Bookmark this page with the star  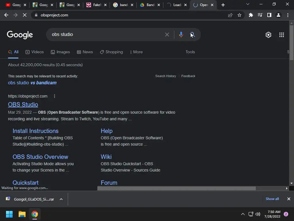click(x=239, y=15)
